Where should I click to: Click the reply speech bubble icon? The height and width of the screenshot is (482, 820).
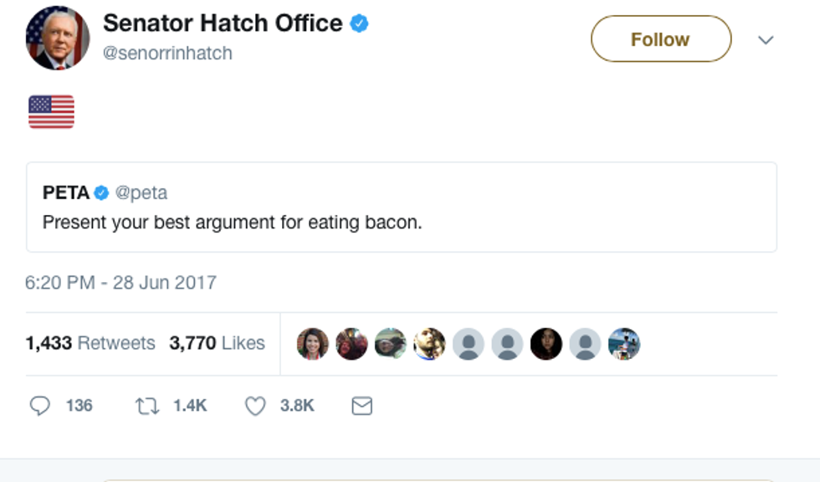39,406
